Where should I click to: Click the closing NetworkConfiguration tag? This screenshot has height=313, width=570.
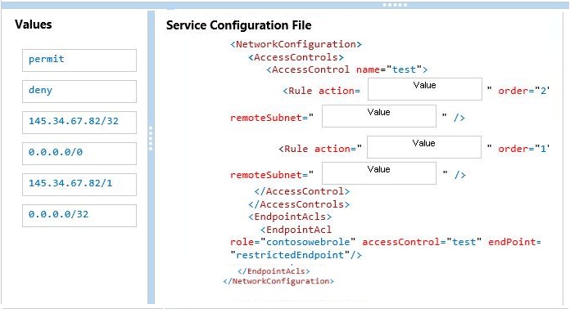tap(278, 281)
